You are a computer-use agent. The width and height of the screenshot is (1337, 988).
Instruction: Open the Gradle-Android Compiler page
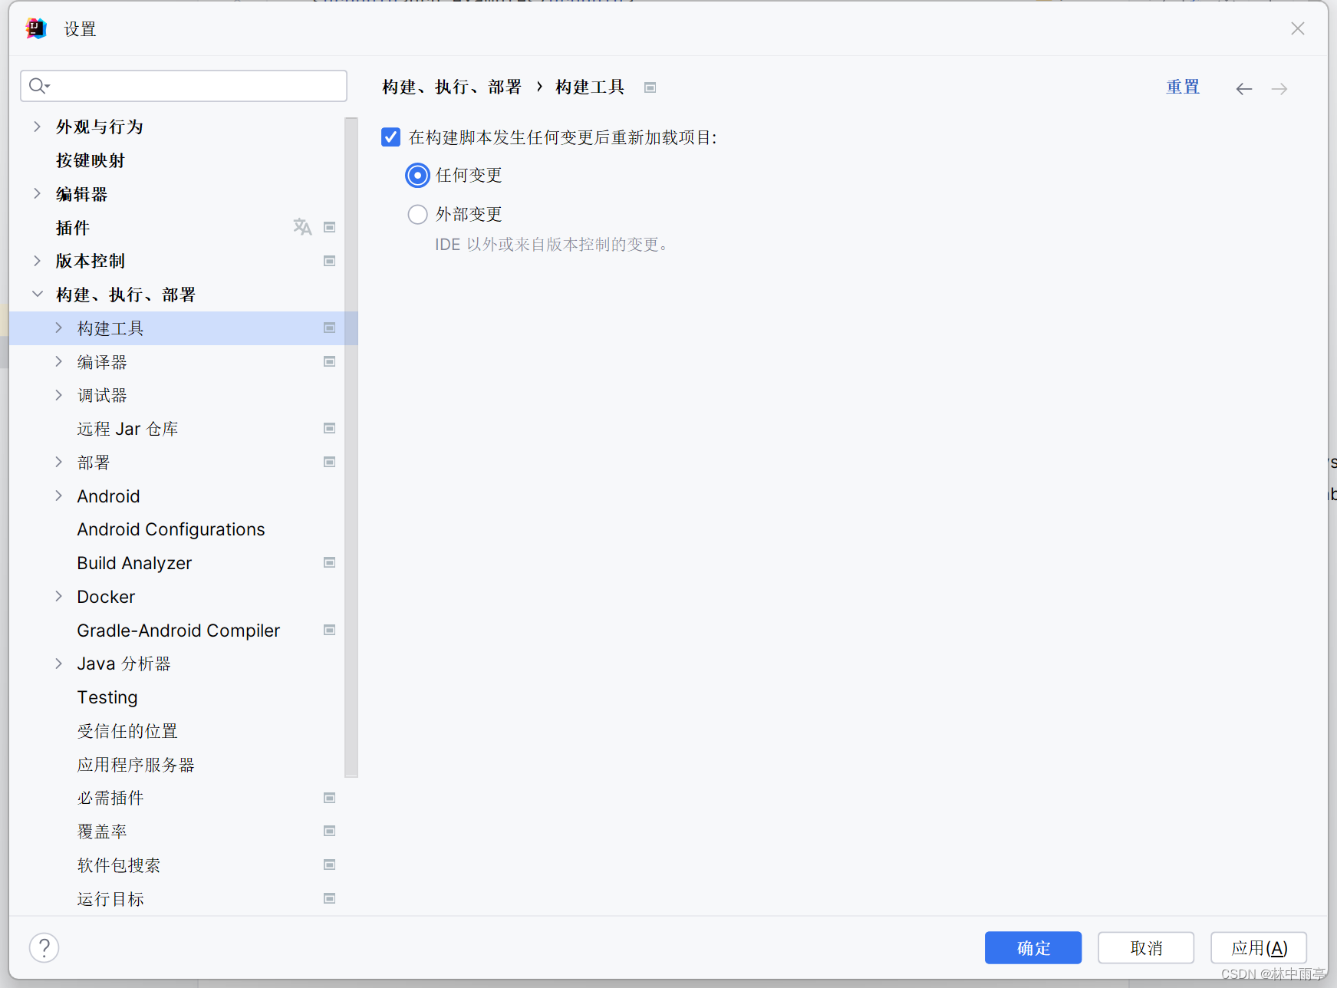(x=179, y=631)
